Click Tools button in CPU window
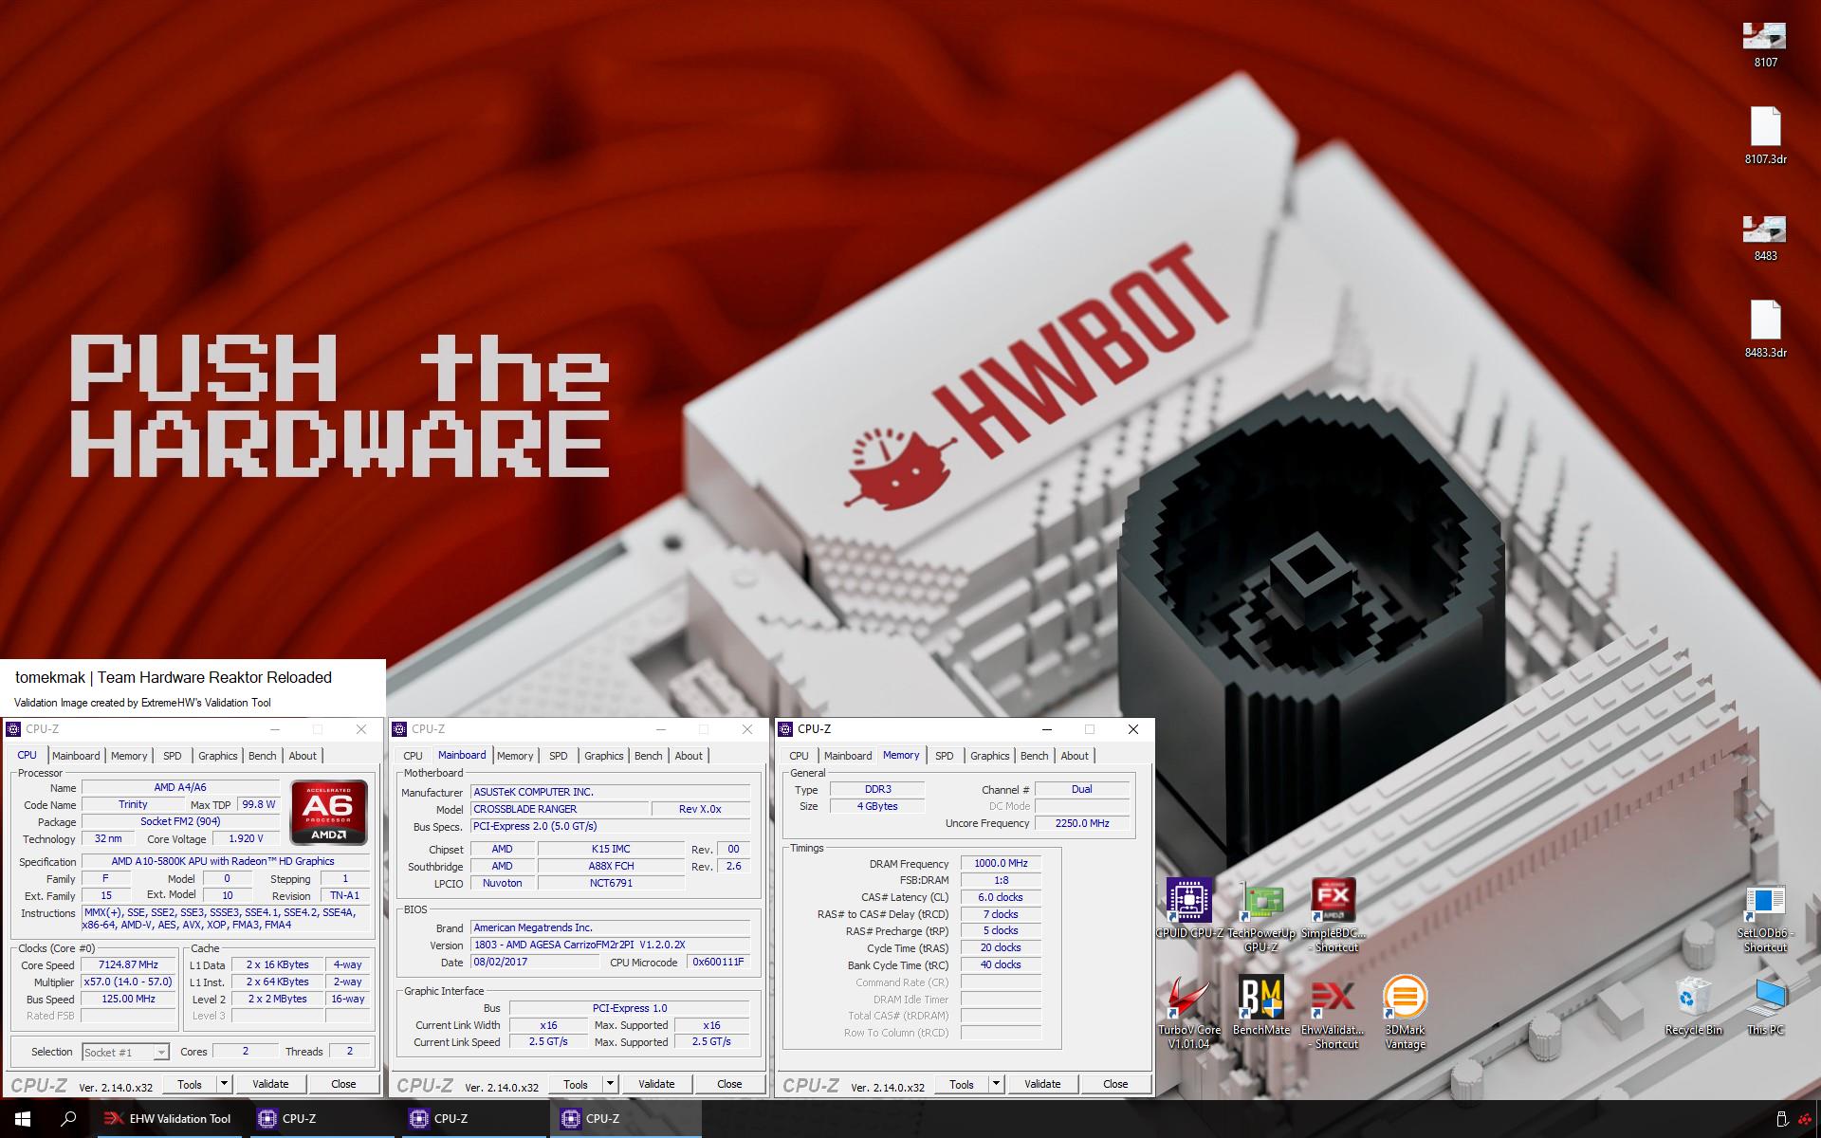 point(190,1084)
